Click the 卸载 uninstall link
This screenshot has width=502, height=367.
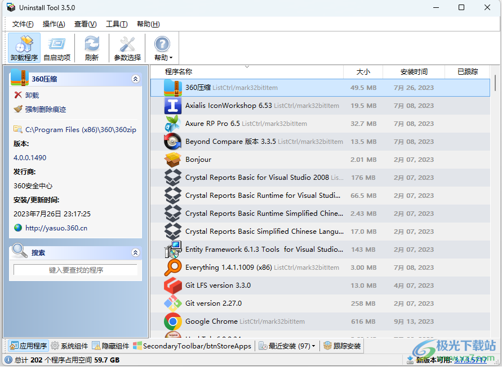[32, 95]
